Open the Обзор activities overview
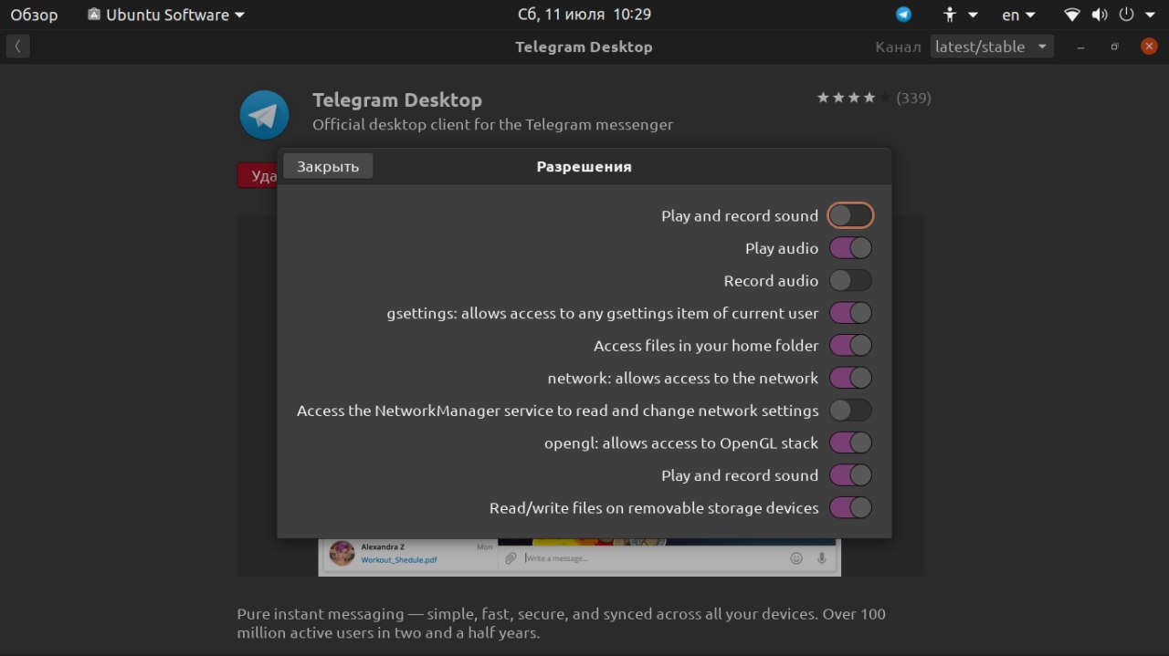Image resolution: width=1169 pixels, height=656 pixels. (34, 15)
